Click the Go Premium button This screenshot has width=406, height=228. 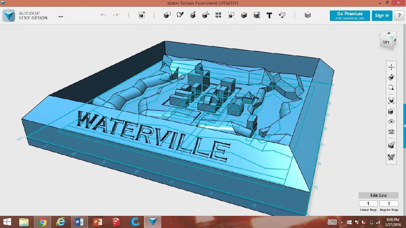[349, 16]
